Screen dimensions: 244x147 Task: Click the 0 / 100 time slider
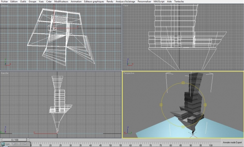click(x=15, y=140)
